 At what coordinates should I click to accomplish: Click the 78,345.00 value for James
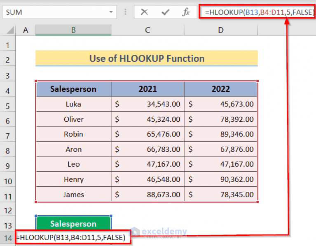[x=221, y=195]
